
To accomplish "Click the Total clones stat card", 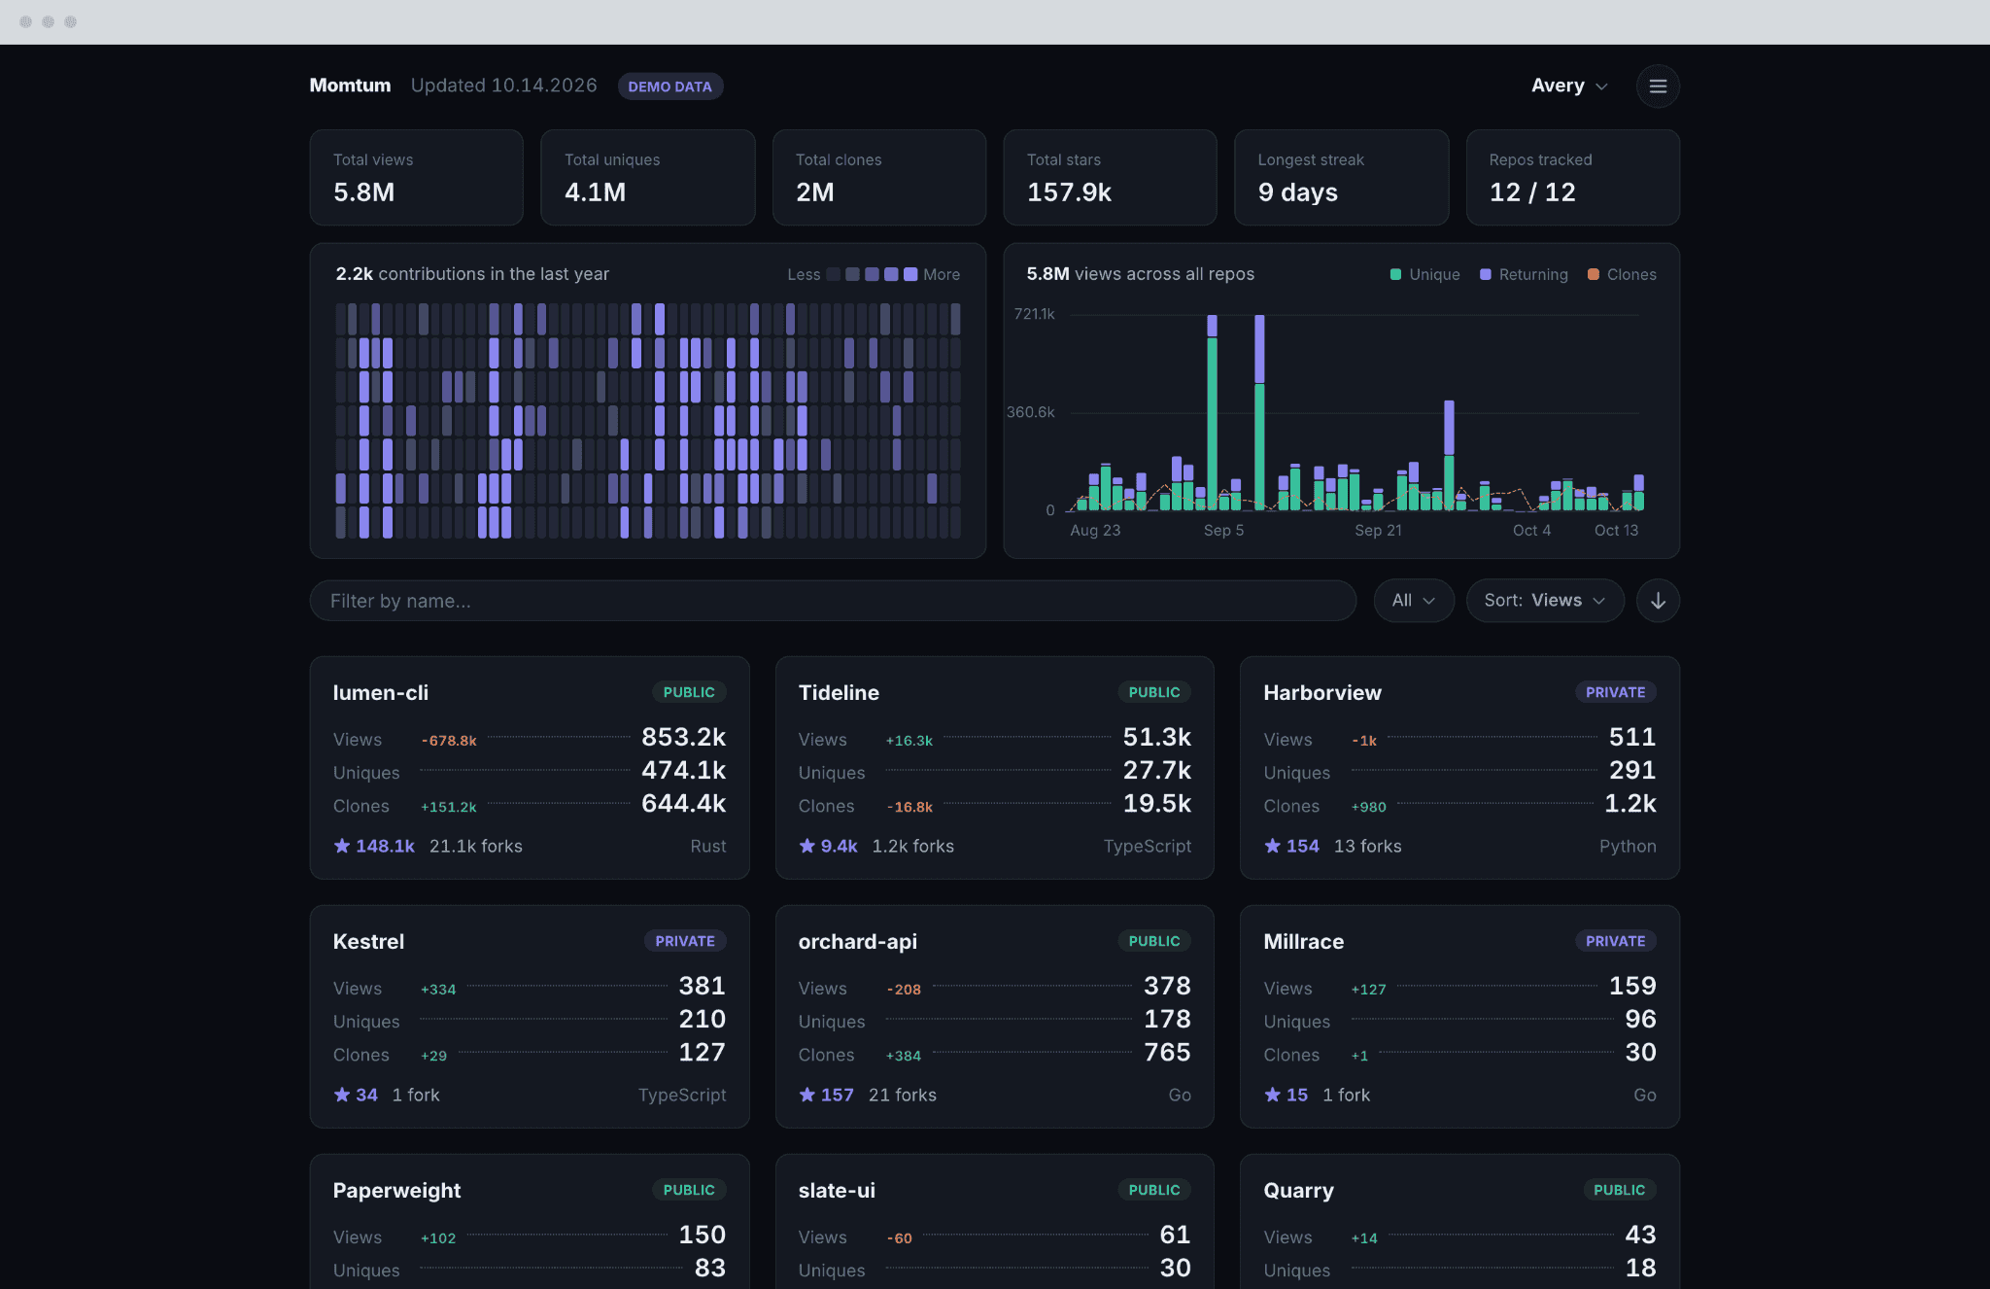I will [879, 178].
